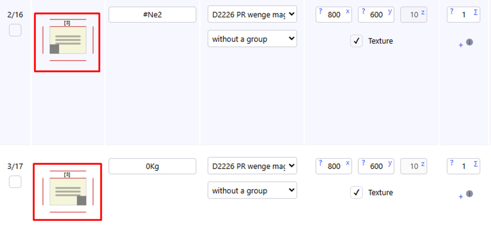The width and height of the screenshot is (491, 228).
Task: Click the info icon in row 3/17
Action: pos(469,194)
